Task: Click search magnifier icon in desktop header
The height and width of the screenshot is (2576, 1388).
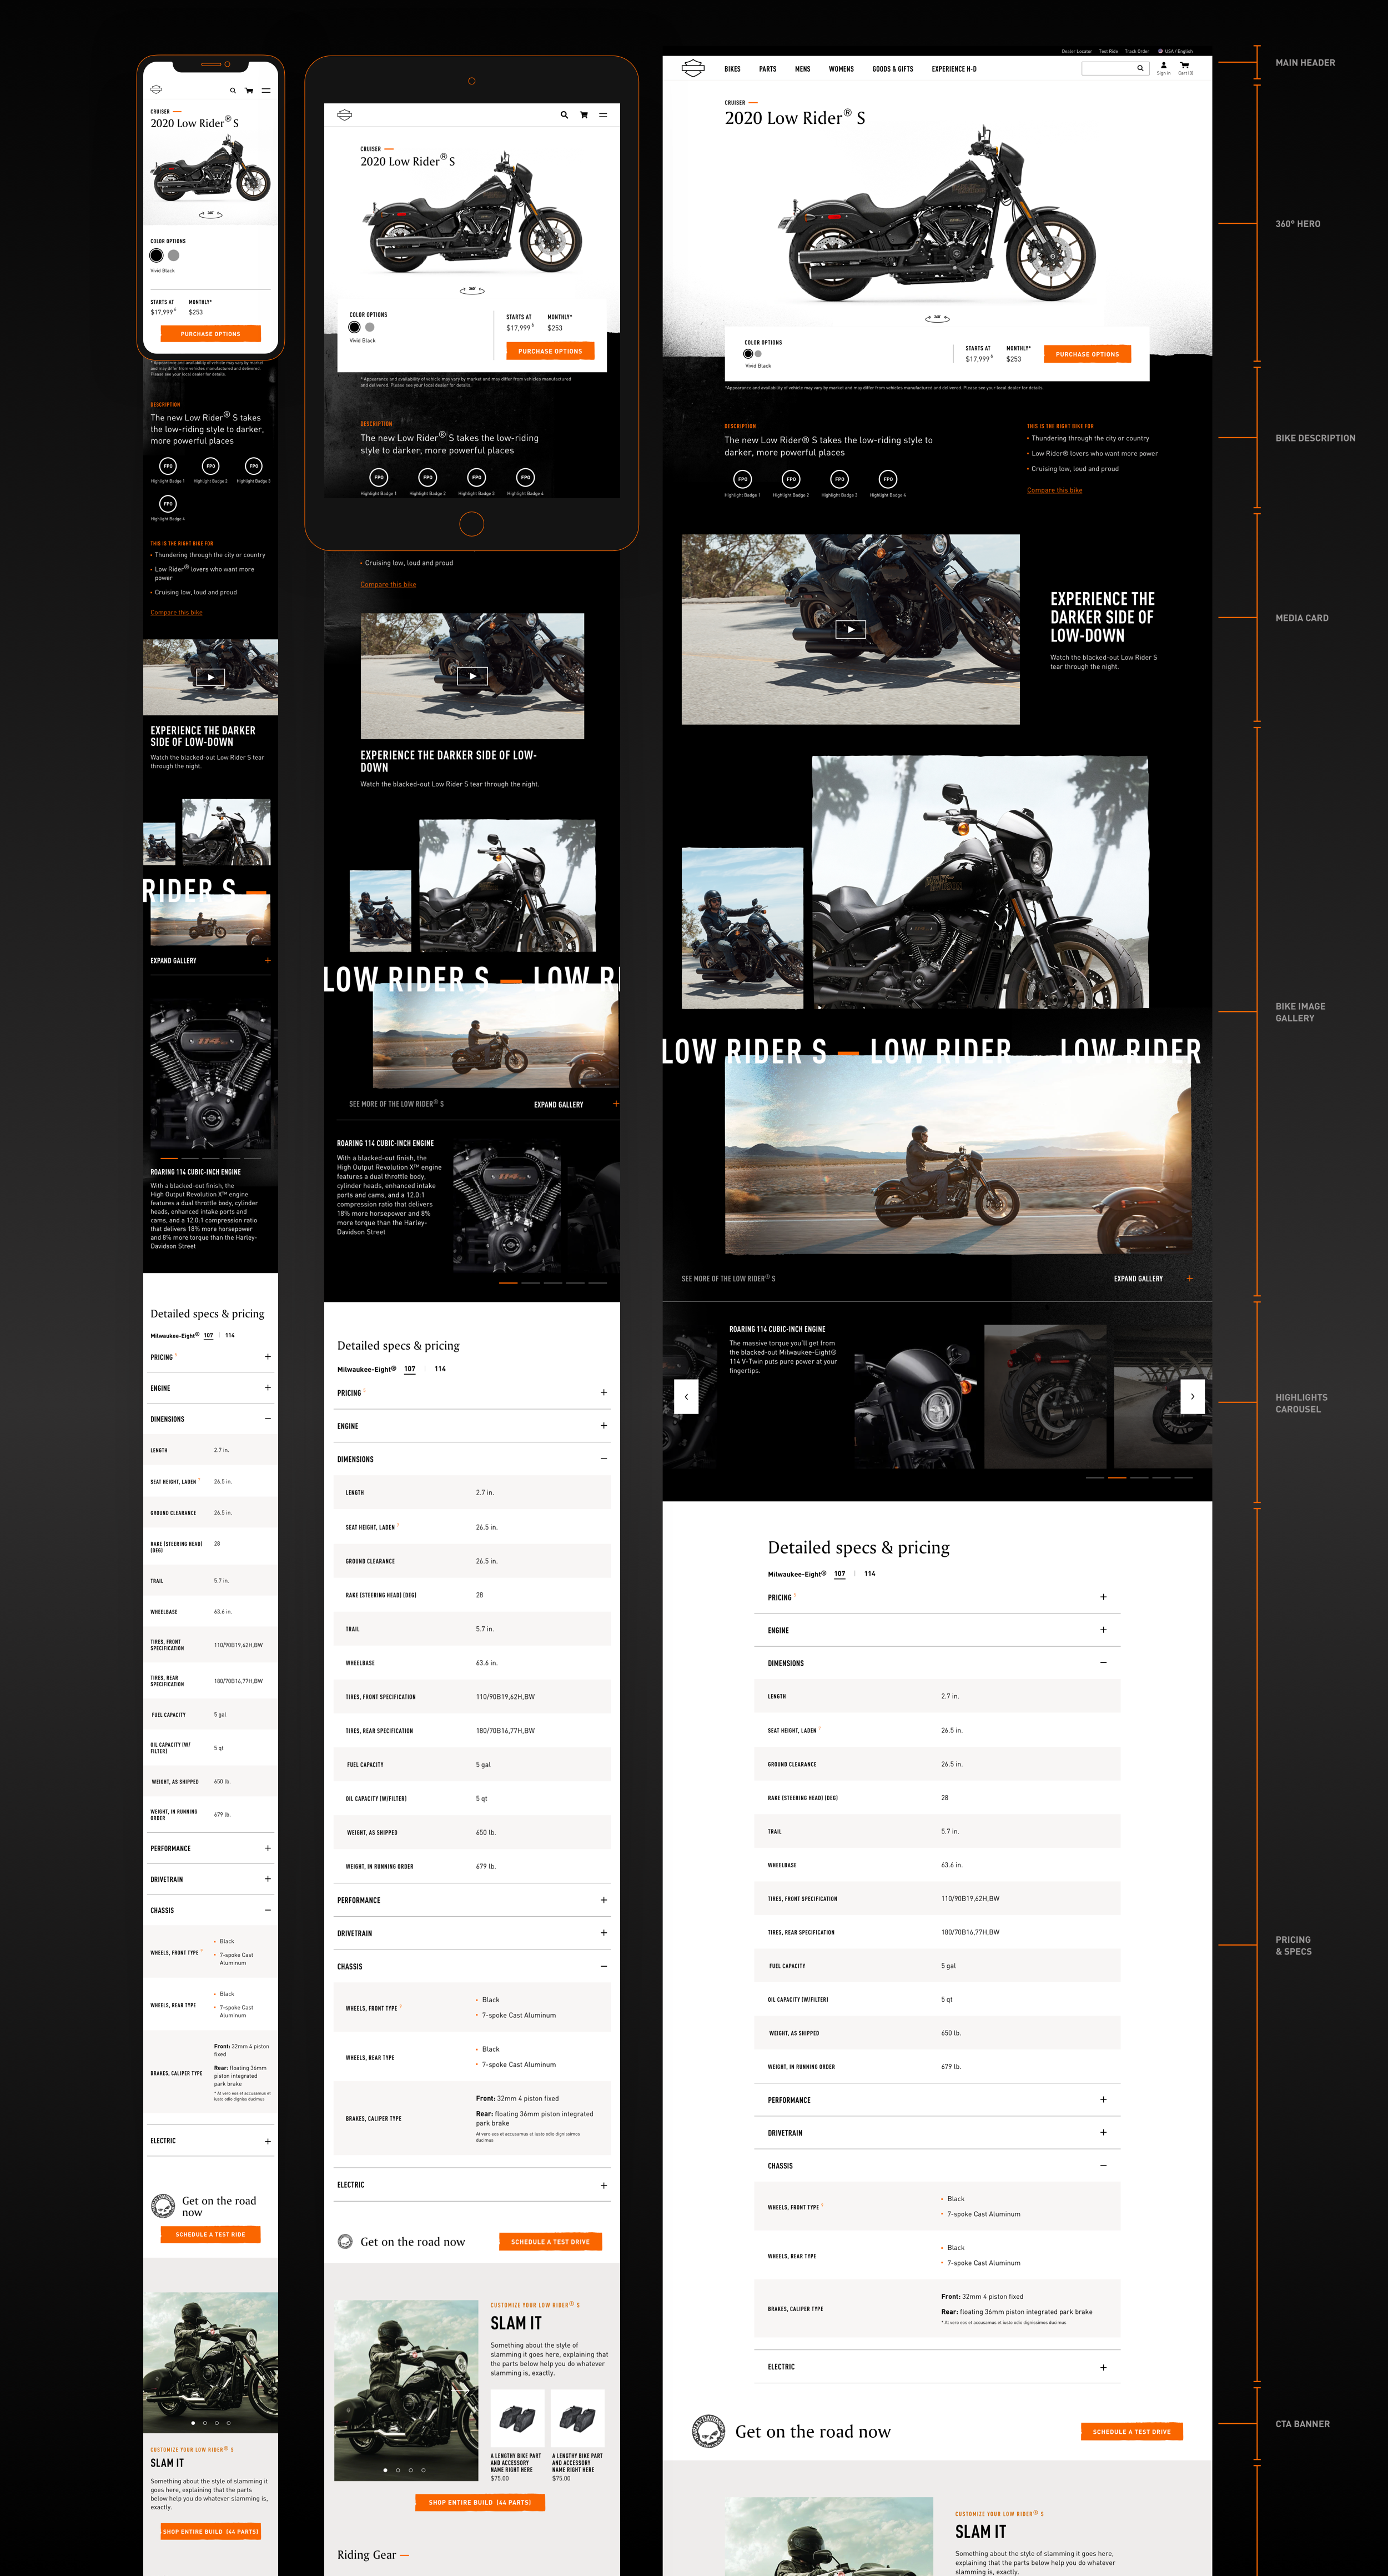Action: [1139, 69]
